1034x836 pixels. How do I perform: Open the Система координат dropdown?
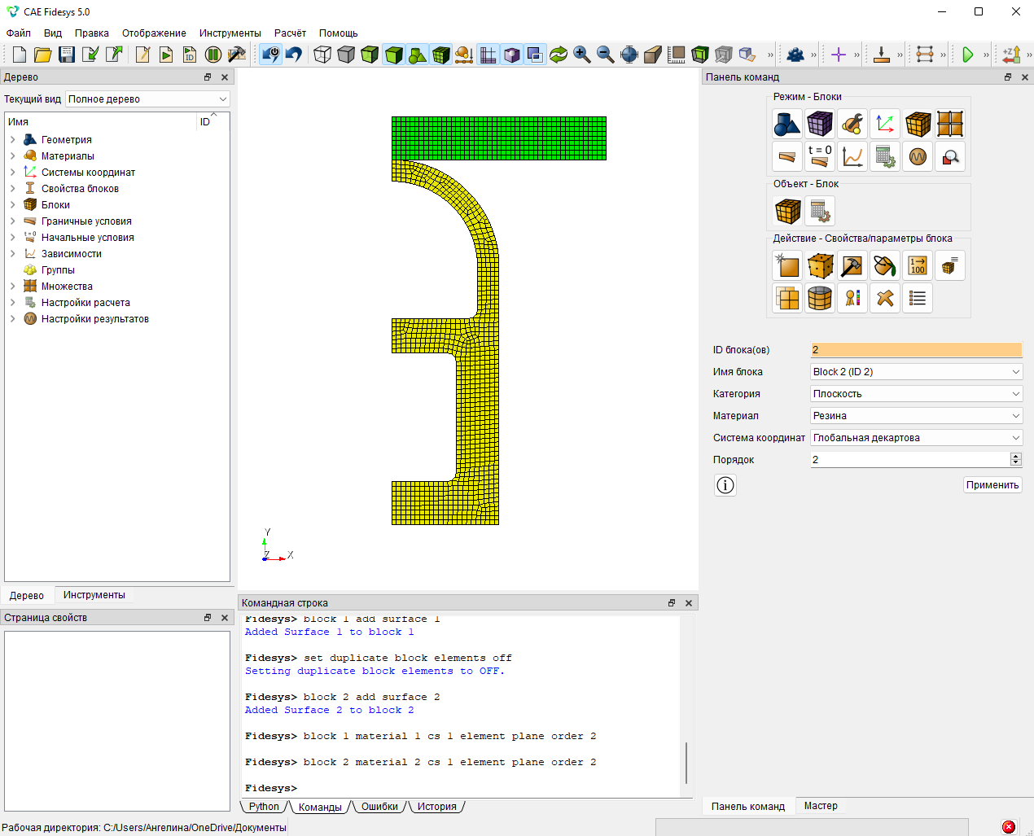click(917, 438)
